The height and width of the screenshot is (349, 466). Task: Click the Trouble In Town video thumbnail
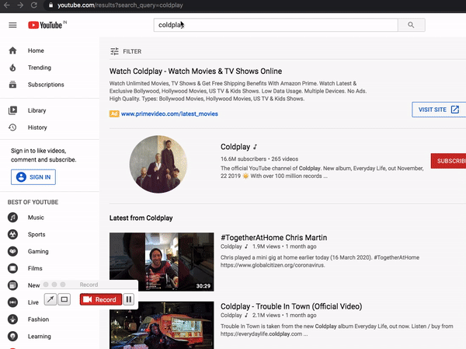click(162, 325)
